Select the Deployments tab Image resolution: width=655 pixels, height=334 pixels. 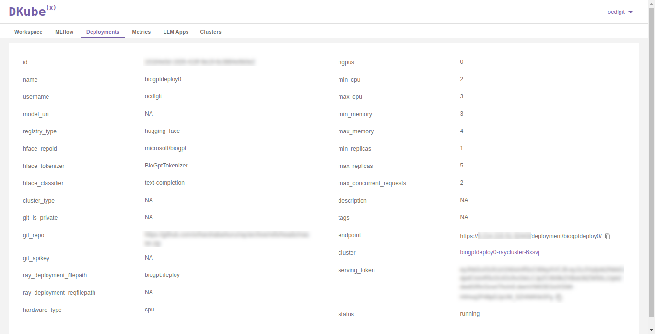103,32
